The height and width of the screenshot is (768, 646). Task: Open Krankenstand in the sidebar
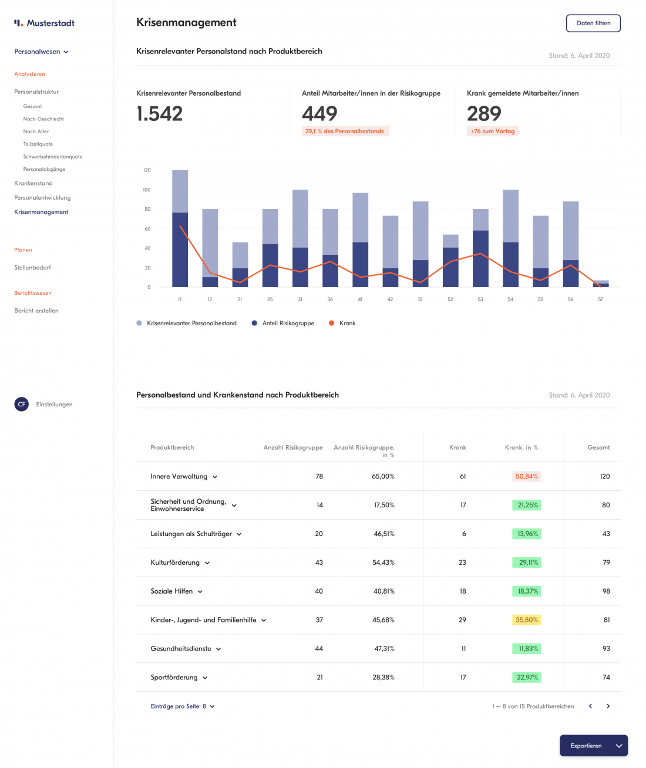[x=33, y=183]
